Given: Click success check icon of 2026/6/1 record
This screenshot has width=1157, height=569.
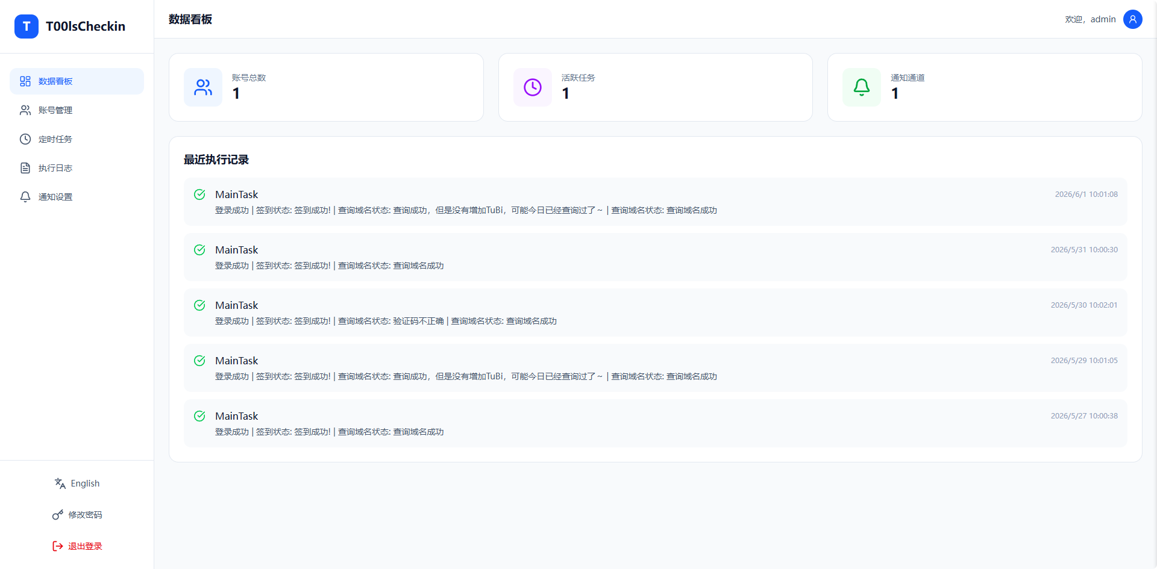Looking at the screenshot, I should 199,194.
